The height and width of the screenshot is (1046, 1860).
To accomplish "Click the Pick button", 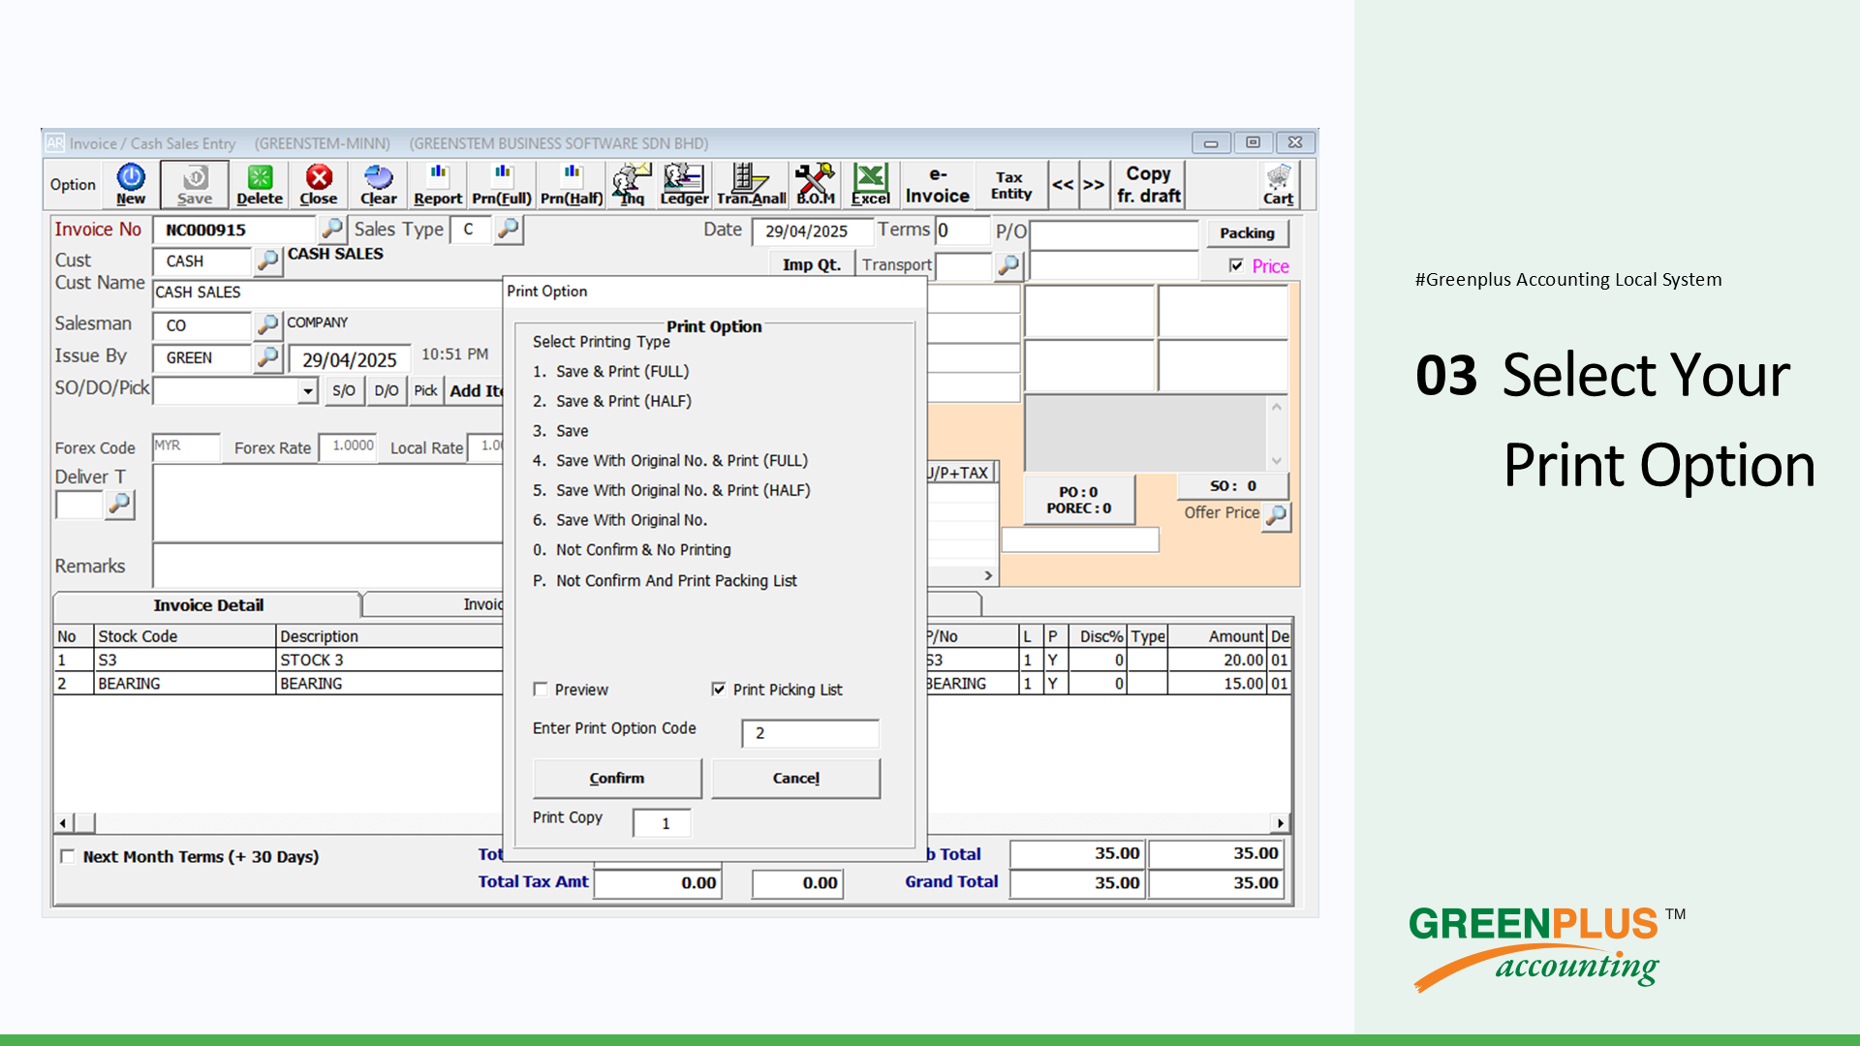I will coord(425,391).
